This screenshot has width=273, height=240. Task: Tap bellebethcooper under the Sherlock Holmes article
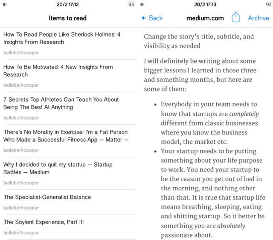pos(21,53)
